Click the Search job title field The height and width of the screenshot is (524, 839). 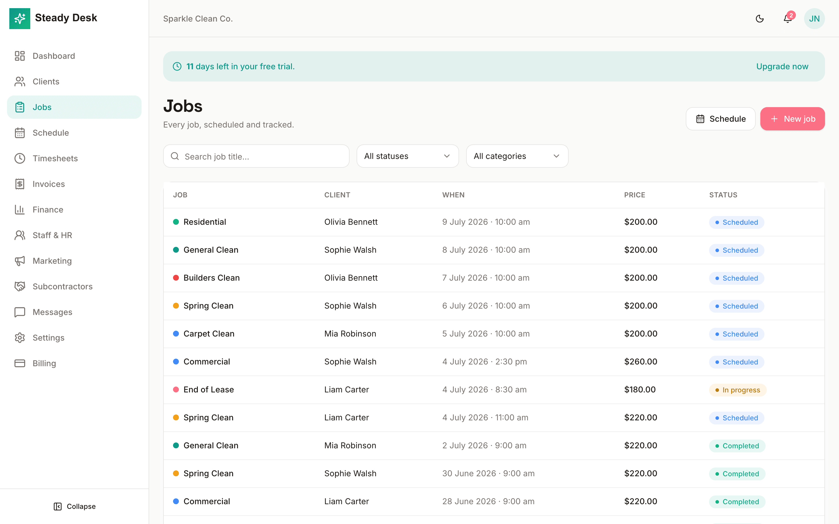(256, 156)
